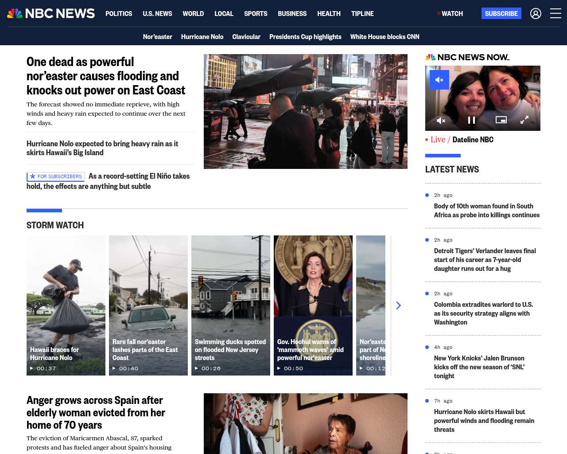
Task: Pause the live Dateline NBC stream
Action: coord(472,120)
